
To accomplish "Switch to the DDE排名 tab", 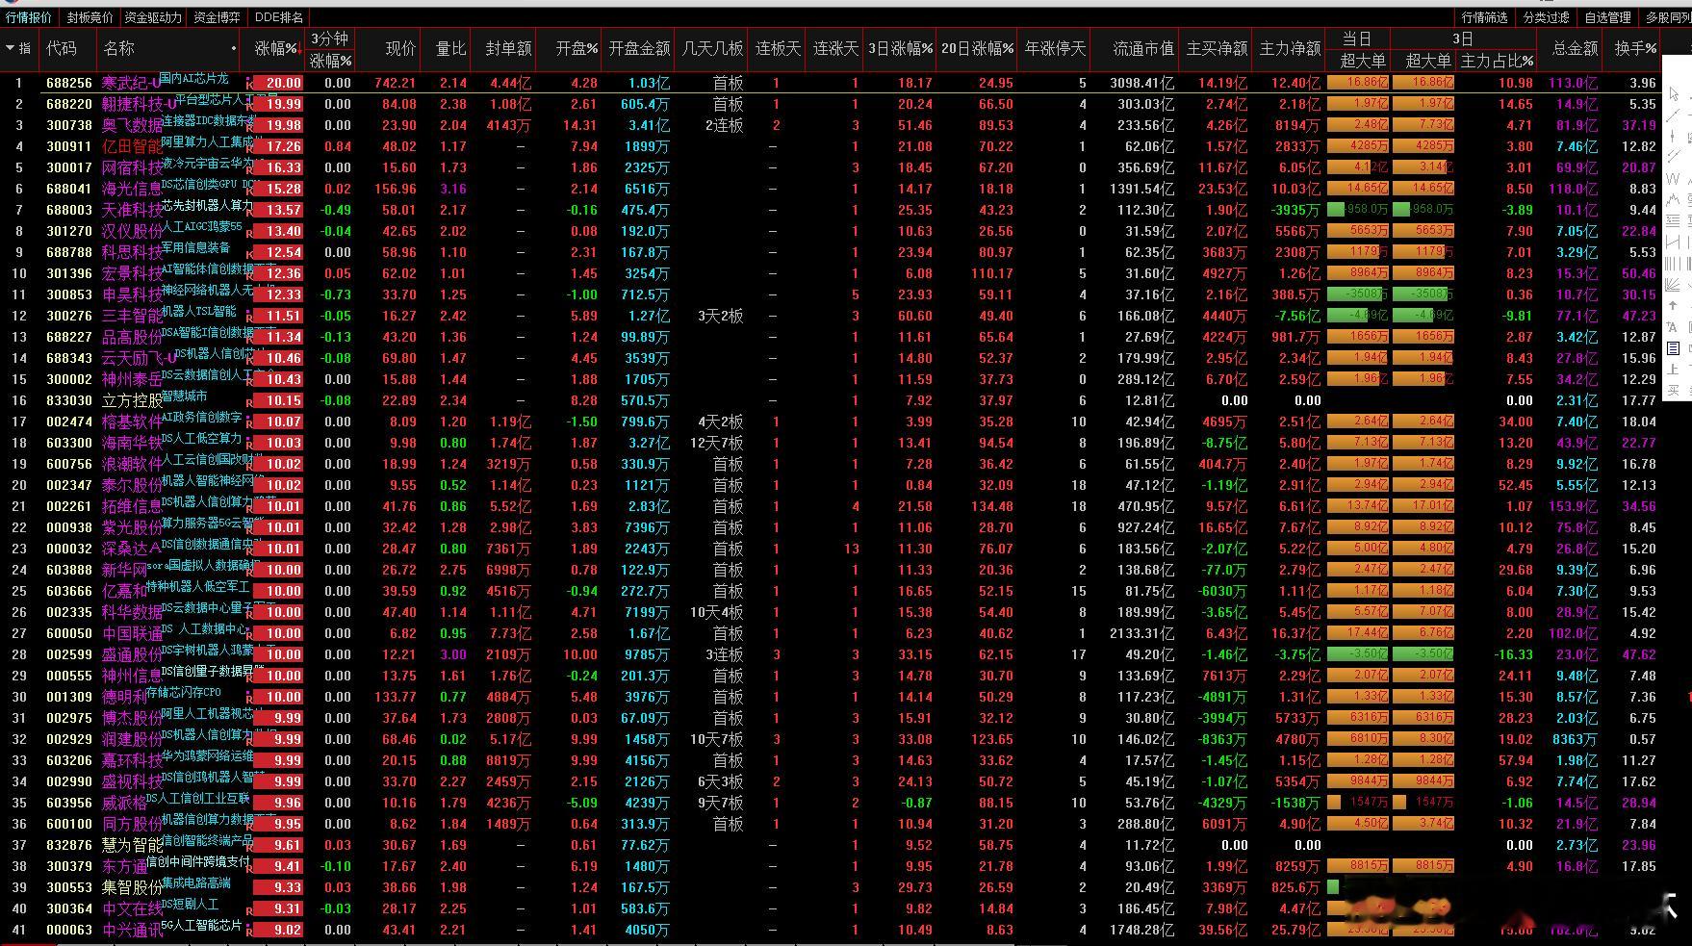I will tap(279, 17).
